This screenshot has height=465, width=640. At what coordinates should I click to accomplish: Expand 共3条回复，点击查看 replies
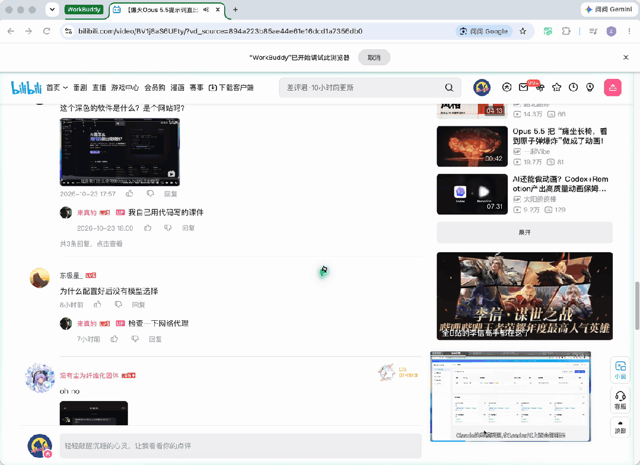[91, 244]
